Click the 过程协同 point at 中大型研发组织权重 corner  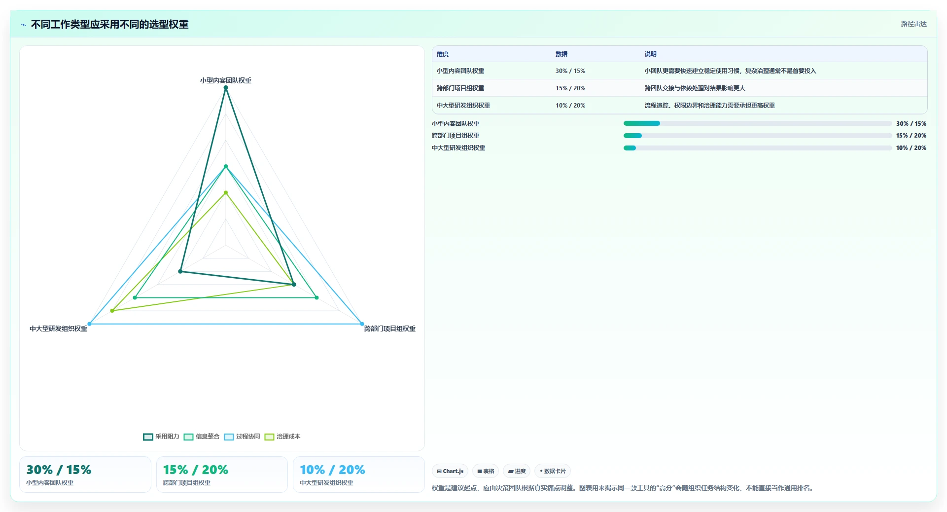pyautogui.click(x=90, y=324)
